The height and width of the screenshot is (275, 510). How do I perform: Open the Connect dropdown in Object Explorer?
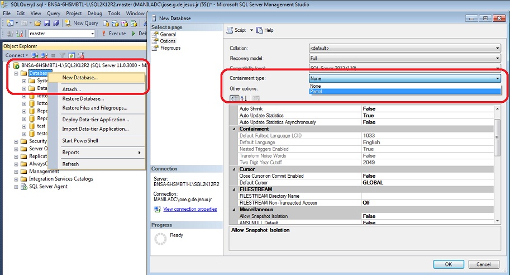[x=17, y=55]
